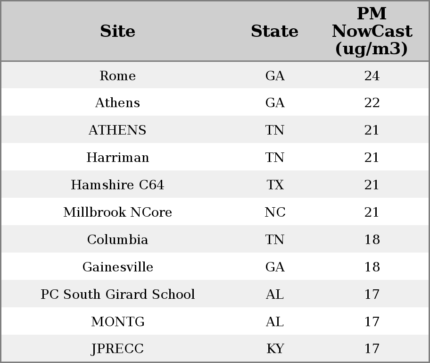Select the Rome site cell
Viewport: 430px width, 363px height.
(118, 76)
